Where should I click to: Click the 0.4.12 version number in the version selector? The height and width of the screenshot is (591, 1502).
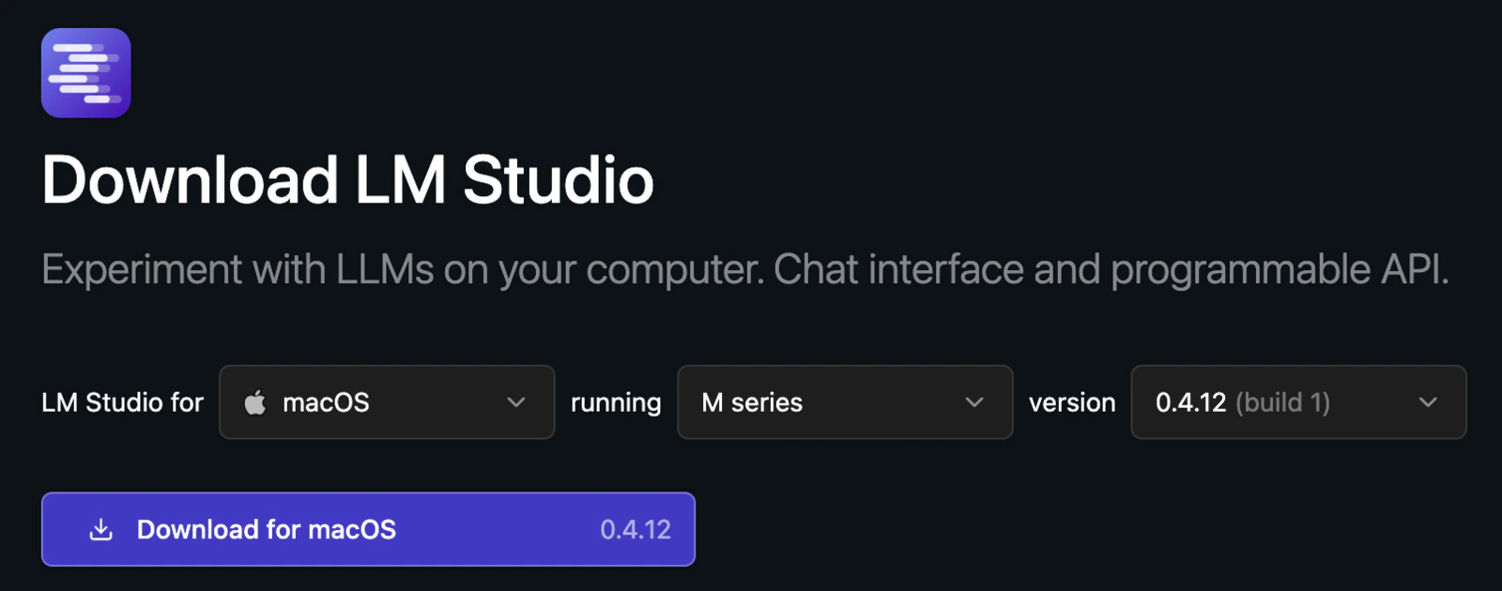point(1189,402)
